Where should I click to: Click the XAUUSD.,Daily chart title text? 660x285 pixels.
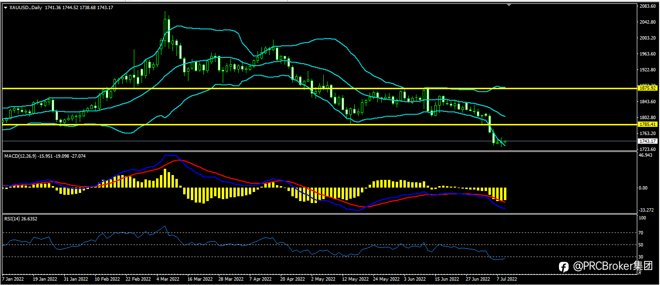26,7
